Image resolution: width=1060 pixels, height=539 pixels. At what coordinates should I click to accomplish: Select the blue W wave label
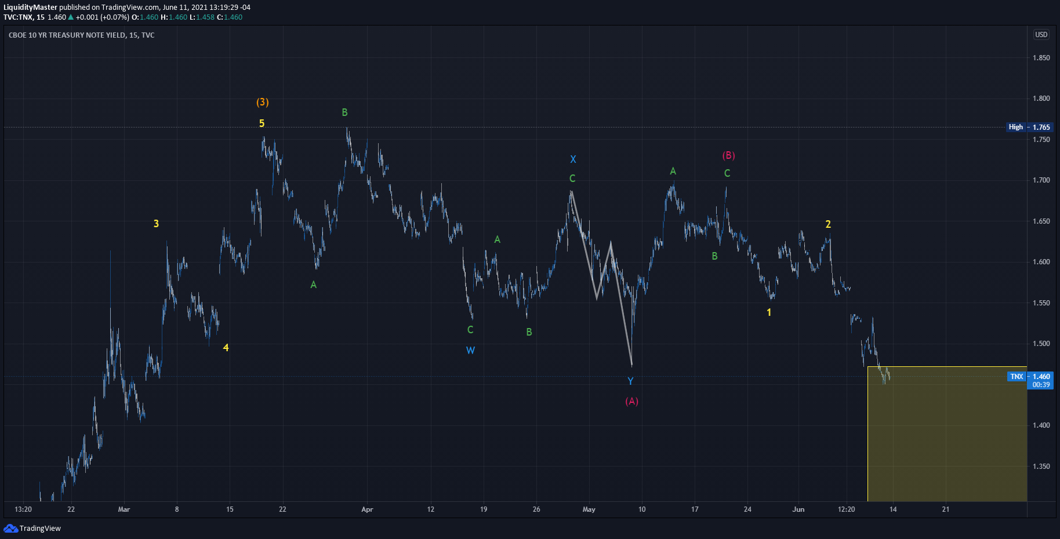tap(470, 351)
